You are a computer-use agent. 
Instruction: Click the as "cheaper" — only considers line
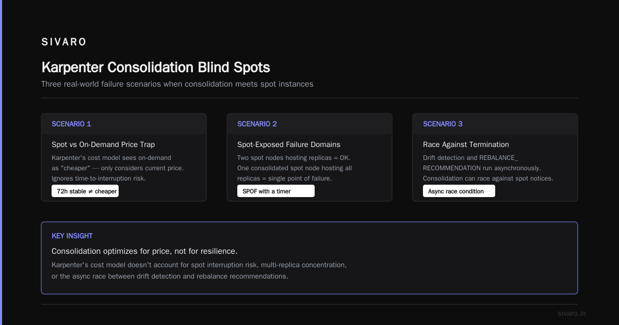(118, 168)
